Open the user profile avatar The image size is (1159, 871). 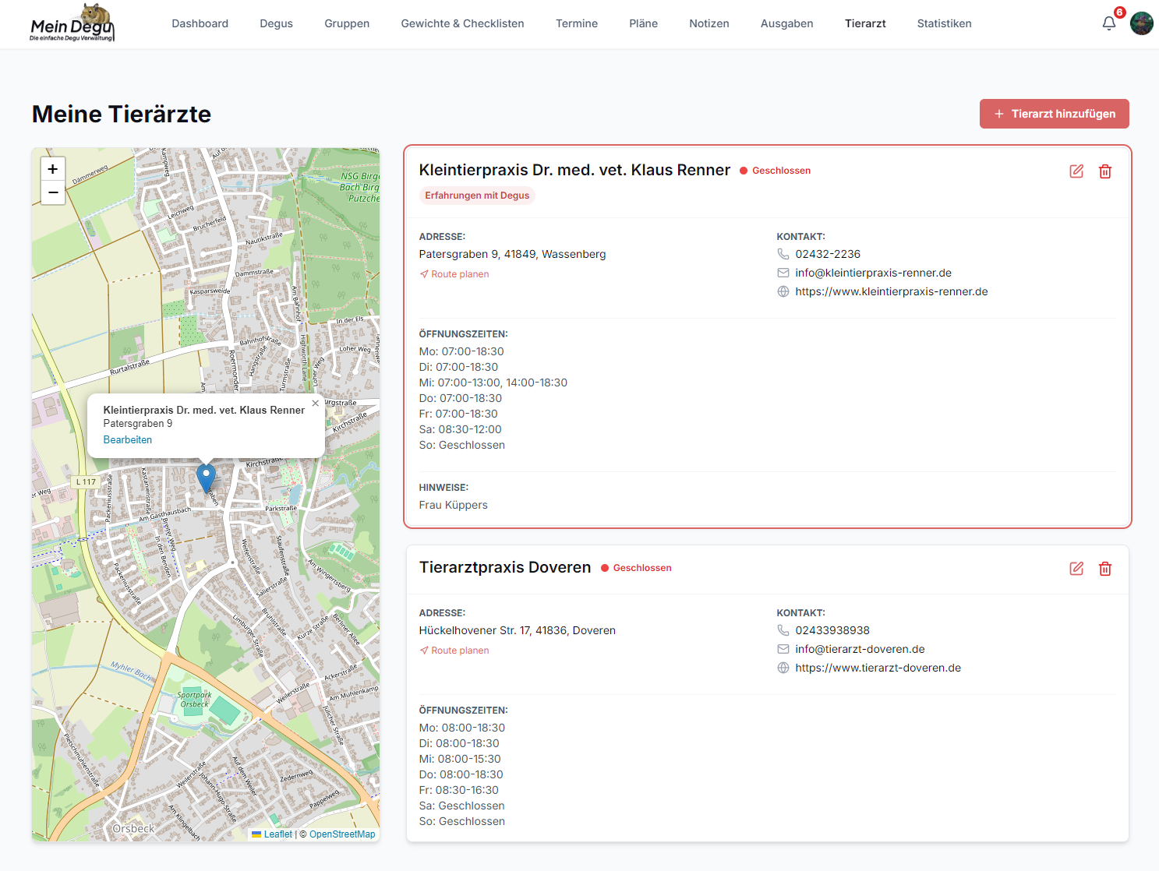[x=1142, y=23]
